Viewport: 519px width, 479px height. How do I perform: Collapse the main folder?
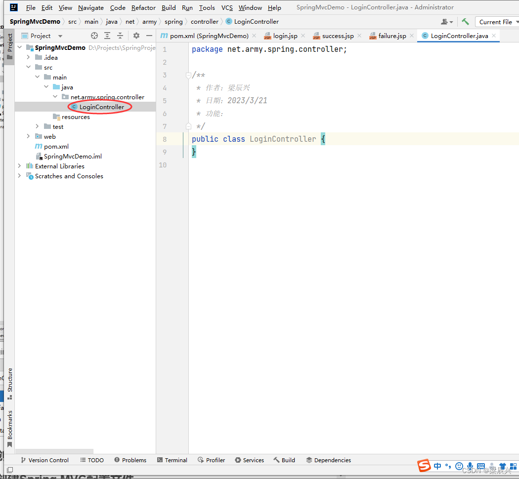coord(38,77)
